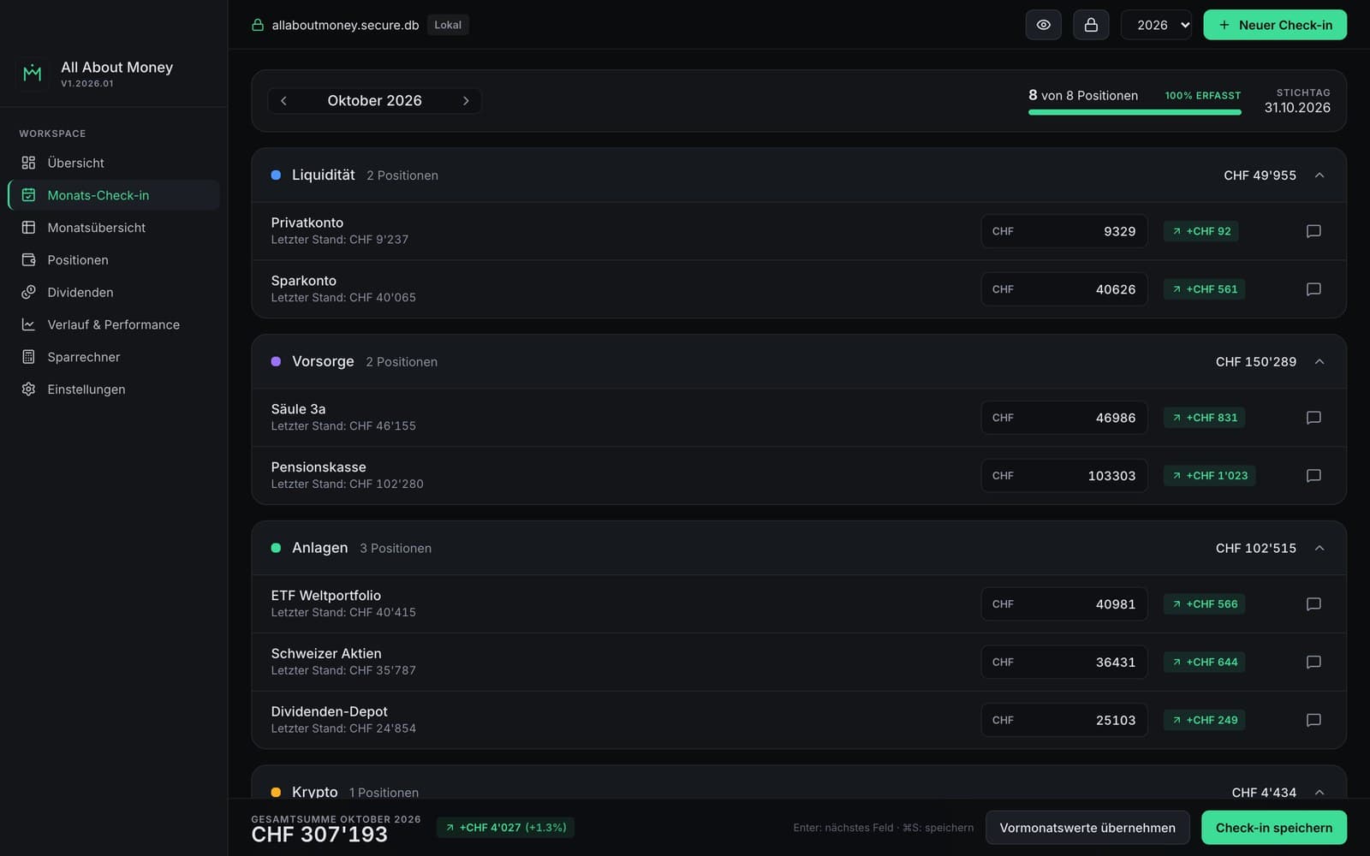The height and width of the screenshot is (856, 1370).
Task: Click the Stichtag date 31.10.2026
Action: 1297,108
